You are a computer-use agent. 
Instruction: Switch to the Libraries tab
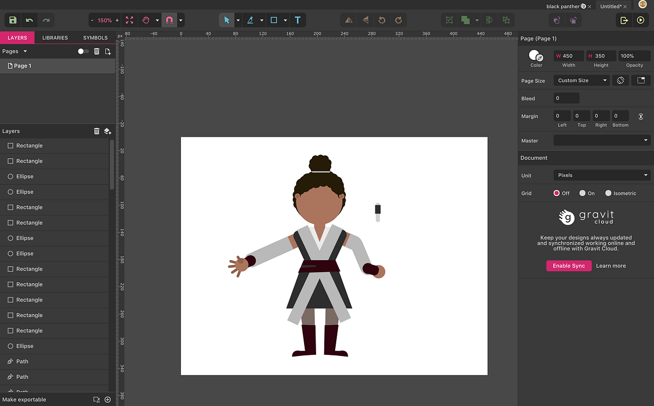pyautogui.click(x=55, y=38)
